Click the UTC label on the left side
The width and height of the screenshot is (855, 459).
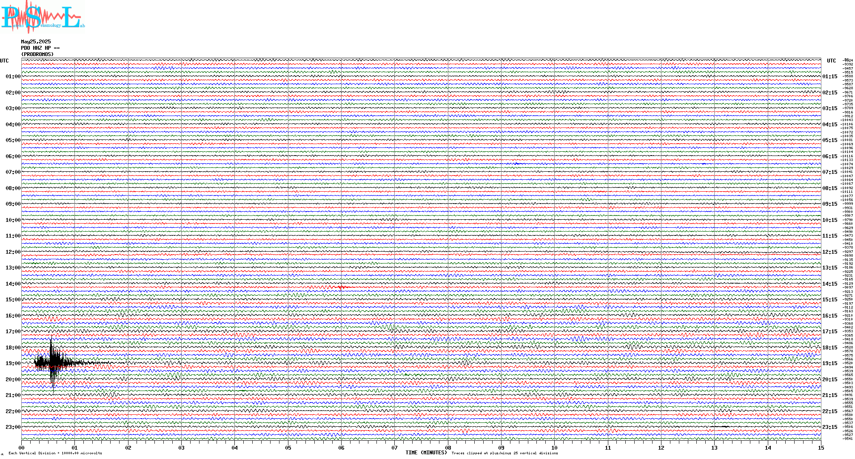click(4, 61)
